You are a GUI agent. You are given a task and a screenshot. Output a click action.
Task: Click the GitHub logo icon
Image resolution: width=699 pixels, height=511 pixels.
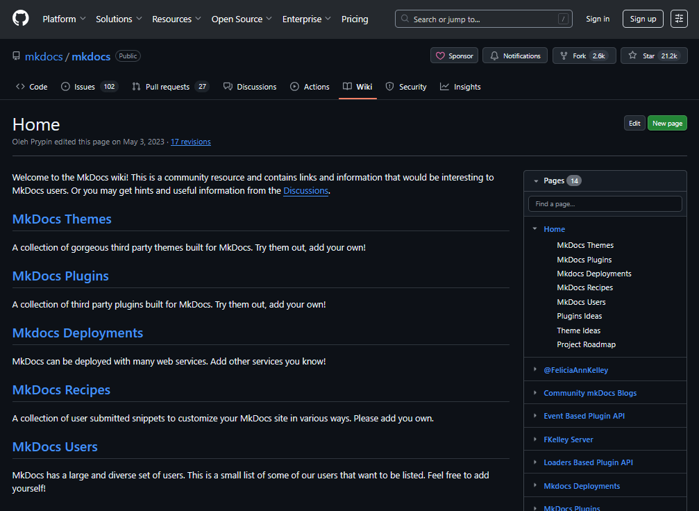[x=21, y=19]
